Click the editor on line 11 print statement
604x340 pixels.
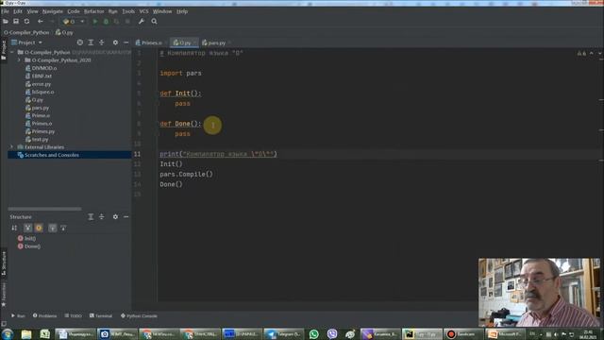(218, 154)
